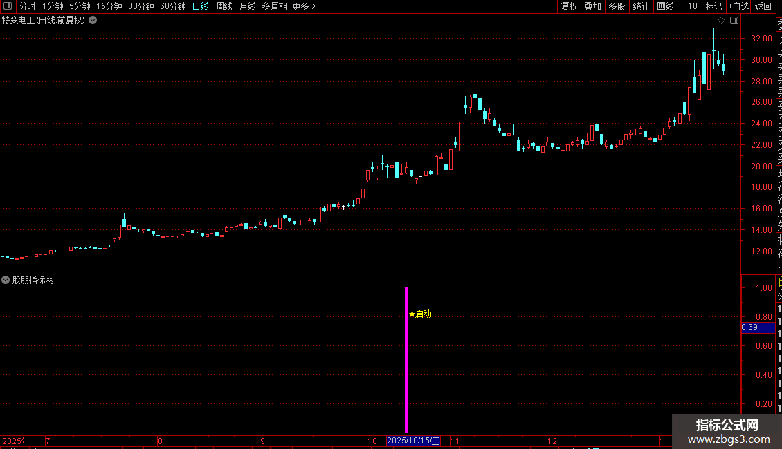
Task: Open the dropdown next to 特变电工 title
Action: [x=93, y=21]
